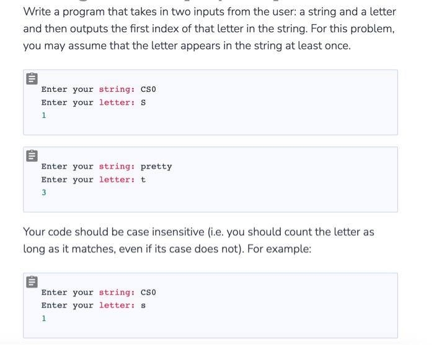Viewport: 434px width, 345px height.
Task: Click 'CS0' text in the third example
Action: [148, 292]
